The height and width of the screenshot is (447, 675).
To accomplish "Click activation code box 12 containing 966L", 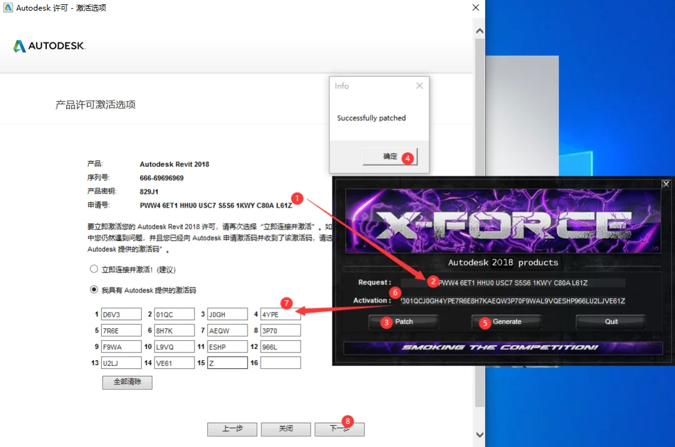I will (281, 347).
